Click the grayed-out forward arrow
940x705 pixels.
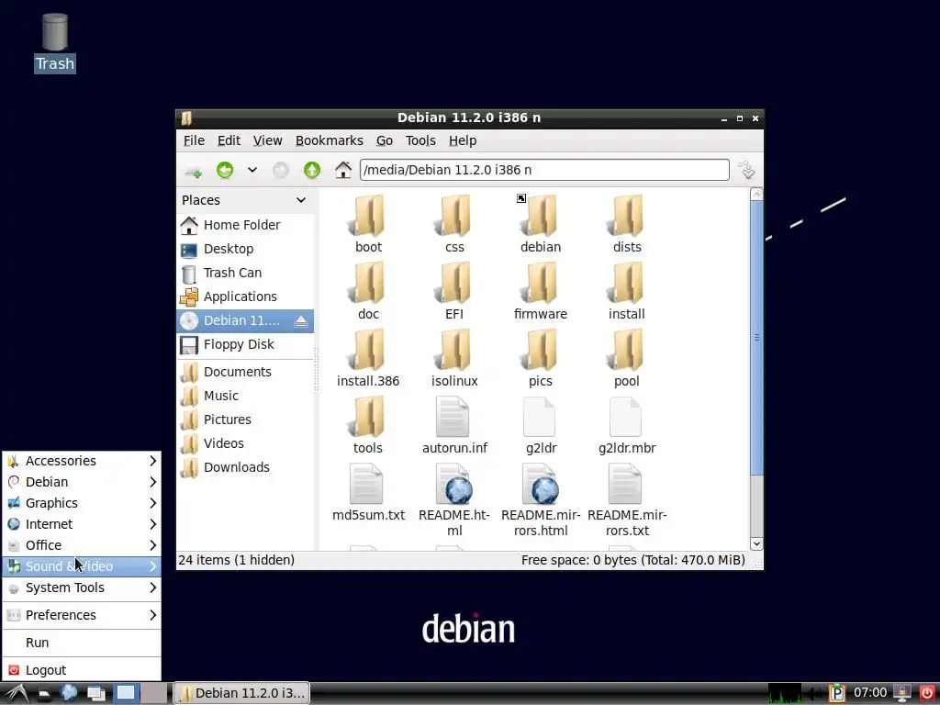[281, 170]
